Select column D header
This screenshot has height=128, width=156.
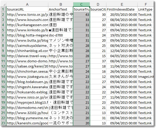point(98,4)
